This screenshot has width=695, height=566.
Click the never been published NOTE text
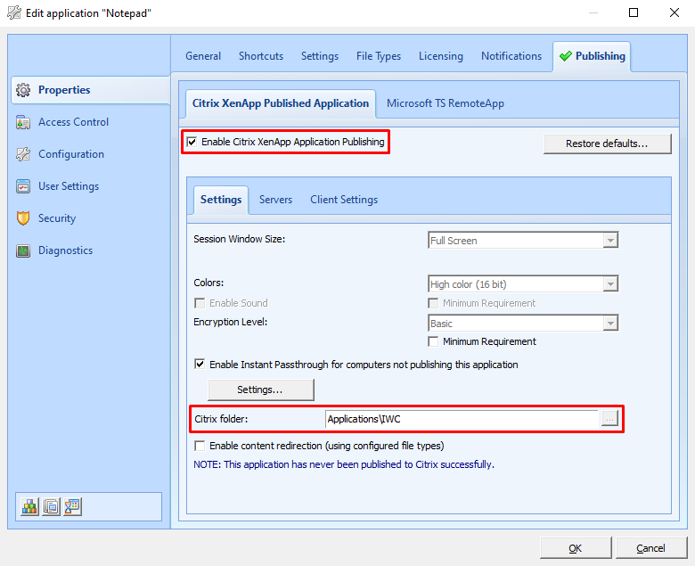click(x=344, y=464)
